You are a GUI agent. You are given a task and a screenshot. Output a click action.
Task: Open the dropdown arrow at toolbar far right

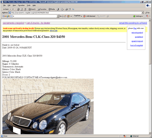pos(150,16)
